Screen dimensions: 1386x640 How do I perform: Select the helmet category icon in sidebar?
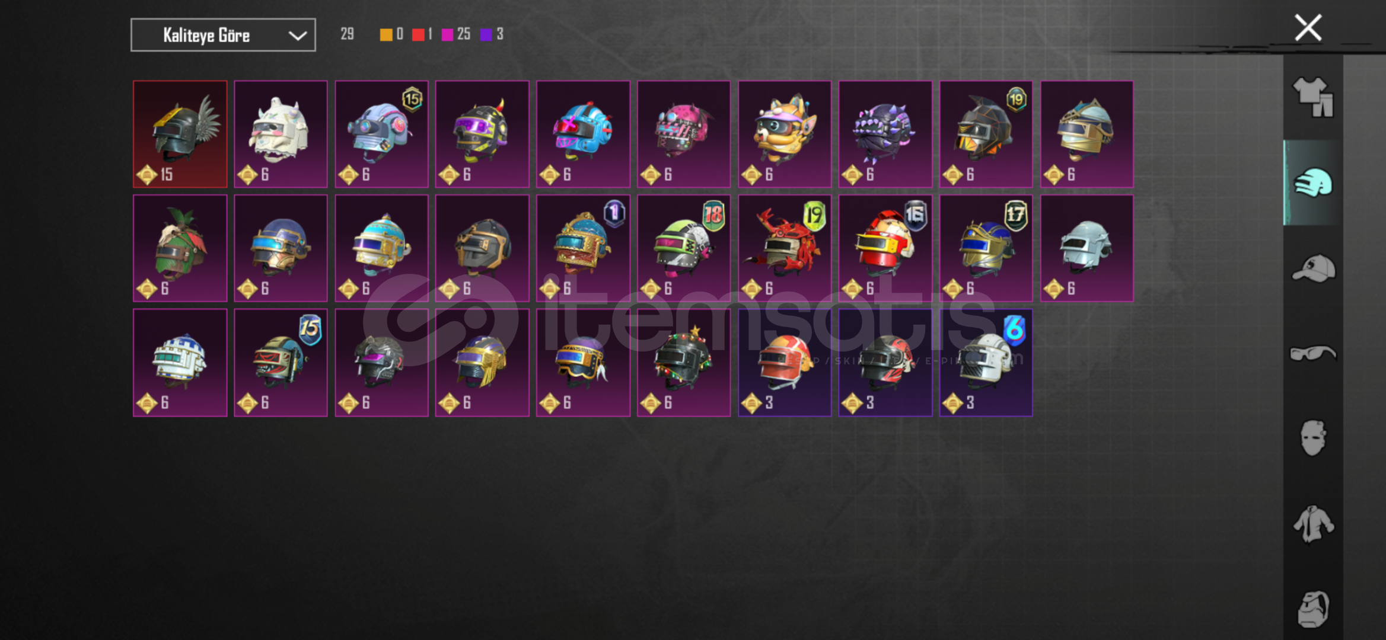(1313, 183)
